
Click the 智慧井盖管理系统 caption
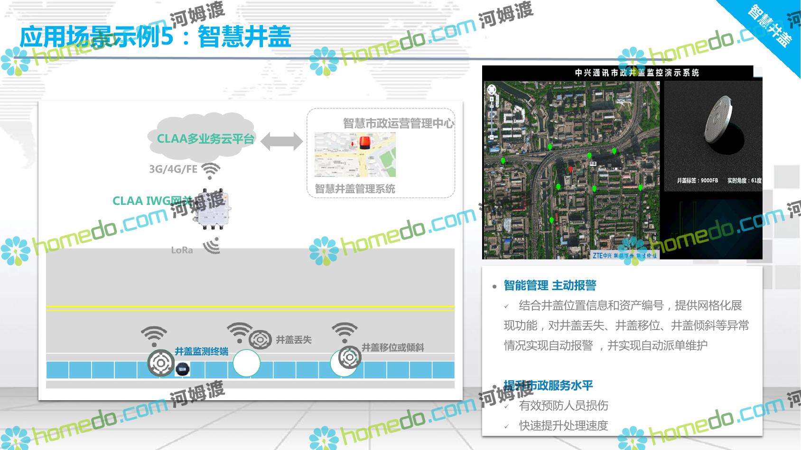click(355, 189)
